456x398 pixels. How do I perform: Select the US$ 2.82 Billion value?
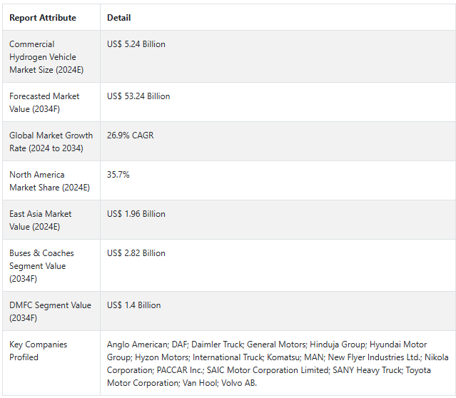(136, 253)
